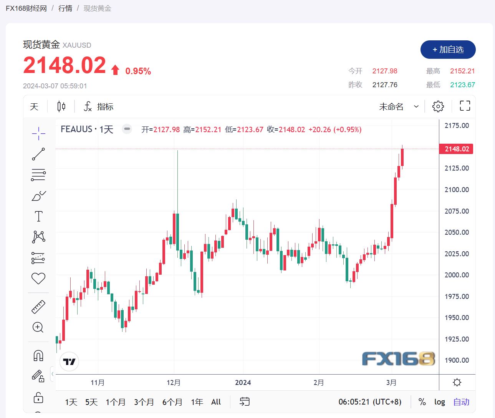Select the trend line drawing tool
Viewport: 495px width, 418px height.
(38, 154)
